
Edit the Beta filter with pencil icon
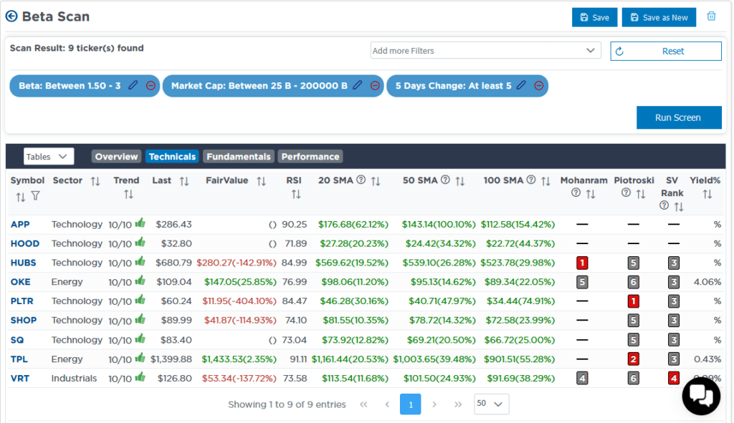pos(133,85)
